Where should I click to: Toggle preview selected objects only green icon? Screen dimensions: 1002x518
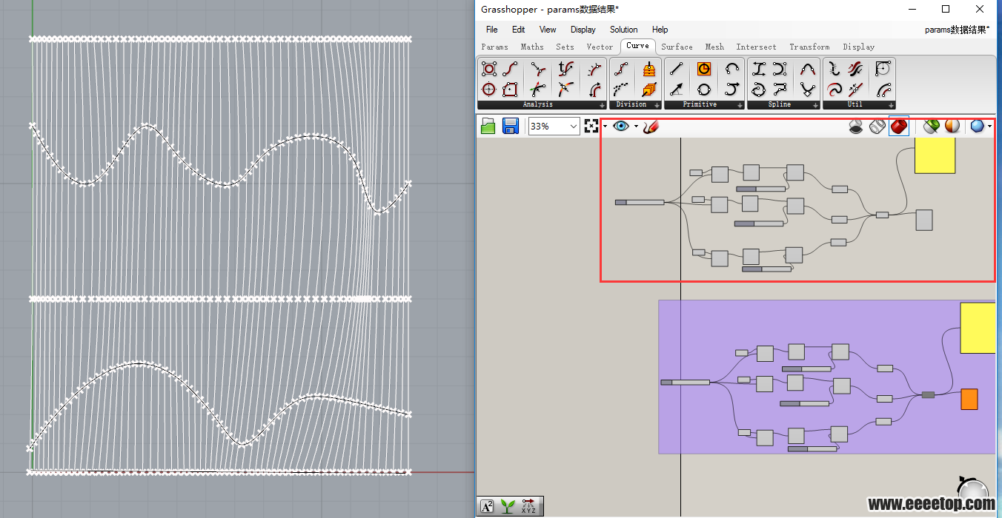coord(932,126)
